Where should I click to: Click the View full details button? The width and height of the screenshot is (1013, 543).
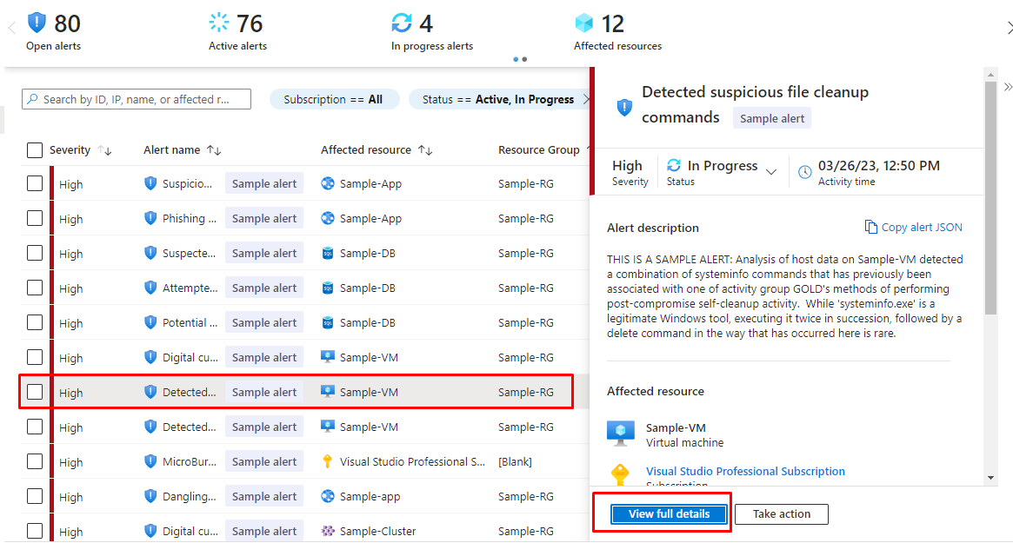pos(669,514)
